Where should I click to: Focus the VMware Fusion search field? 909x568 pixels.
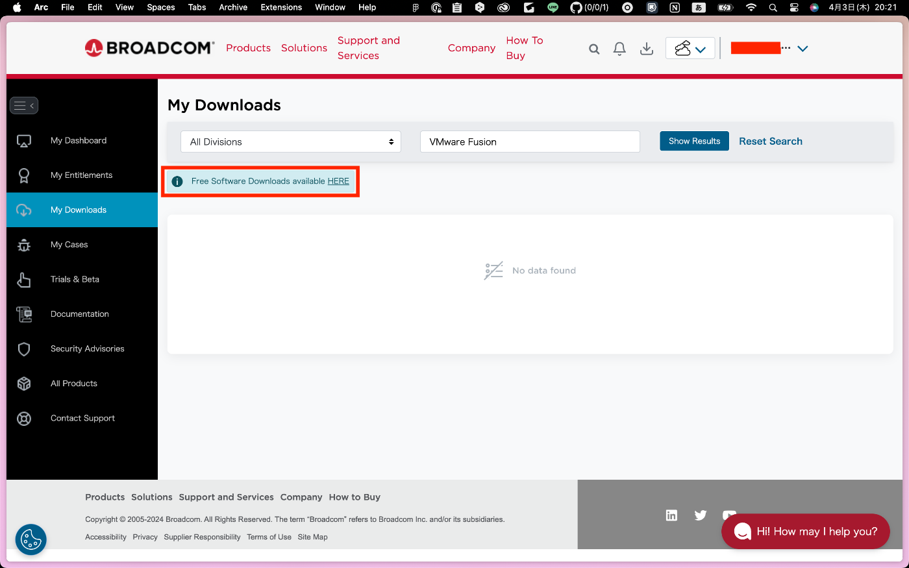(530, 142)
